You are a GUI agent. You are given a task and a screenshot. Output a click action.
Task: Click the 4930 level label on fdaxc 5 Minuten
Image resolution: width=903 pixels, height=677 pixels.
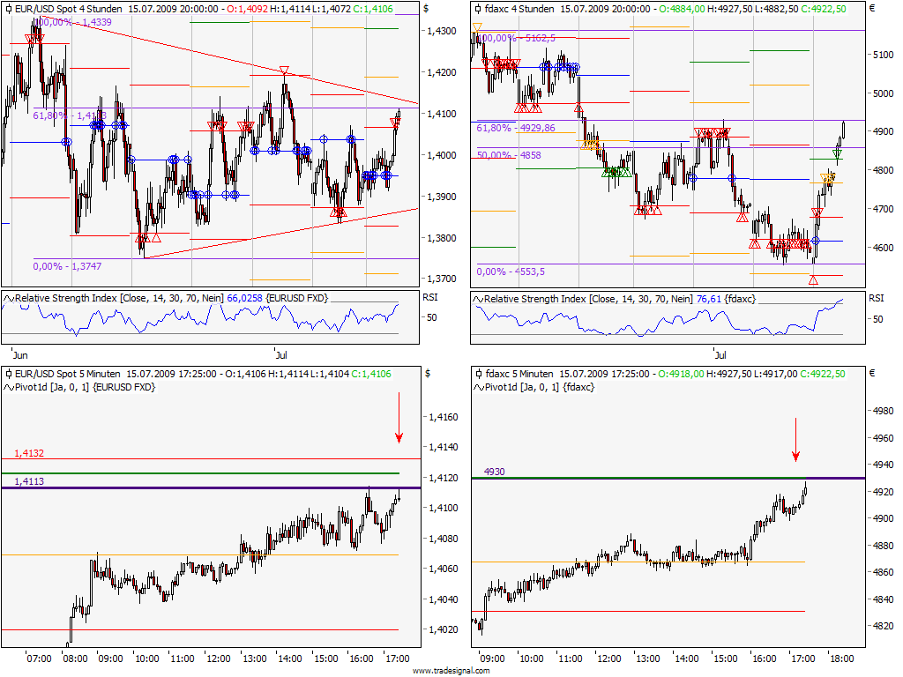pos(494,472)
